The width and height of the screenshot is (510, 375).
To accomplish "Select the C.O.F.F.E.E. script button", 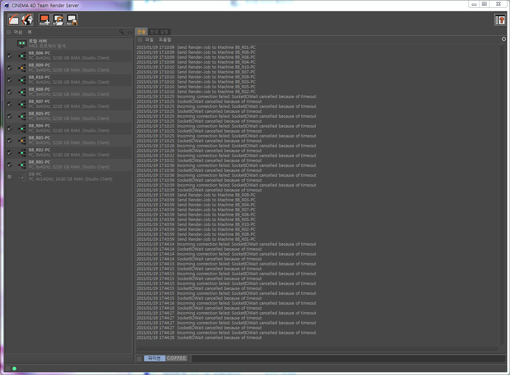I will pos(177,358).
